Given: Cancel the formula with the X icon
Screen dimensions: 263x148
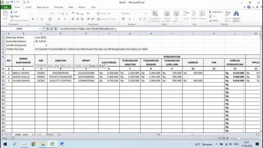Looking at the screenshot, I should (48, 29).
